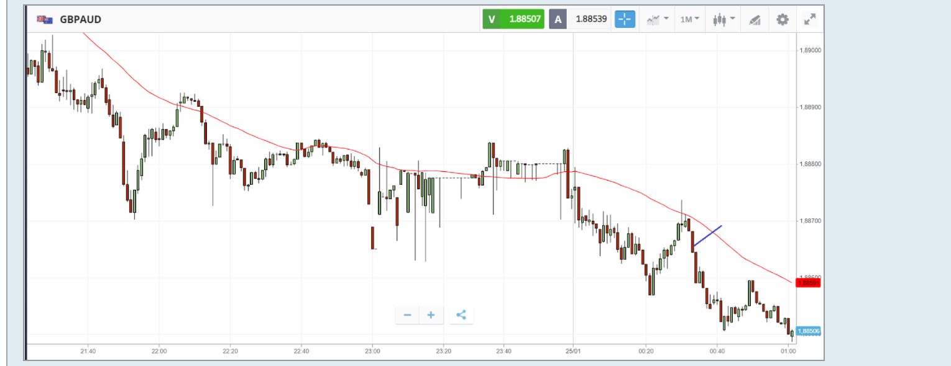Image resolution: width=951 pixels, height=366 pixels.
Task: Click the GBPAUD symbol name
Action: (x=80, y=19)
